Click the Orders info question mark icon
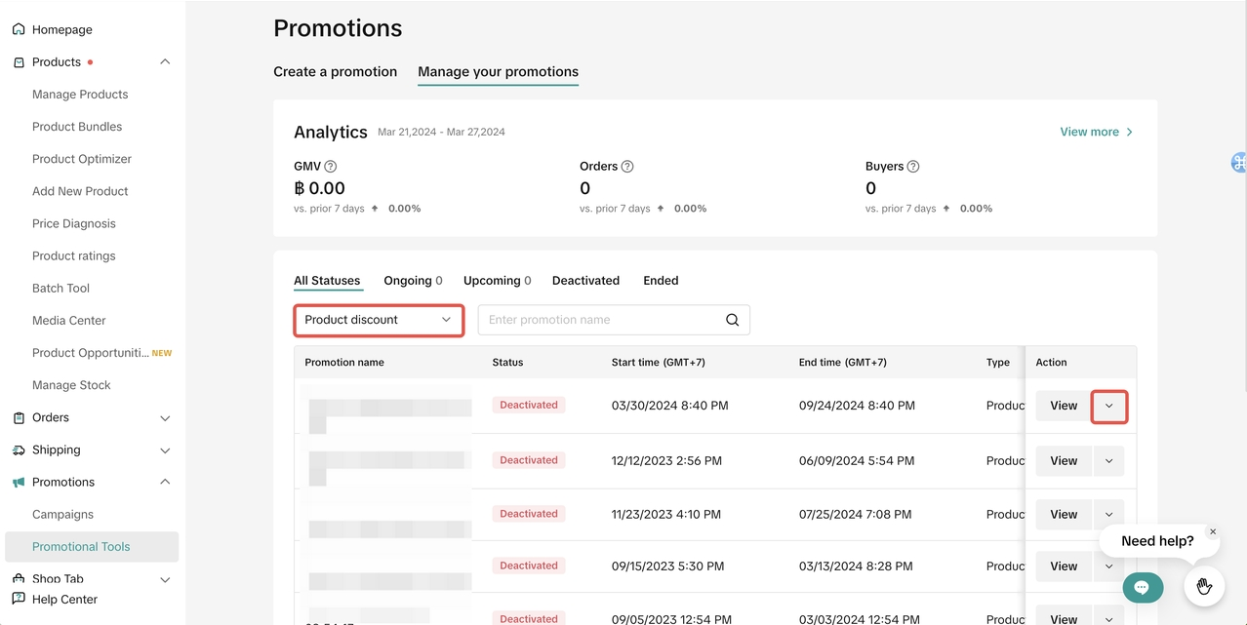Viewport: 1247px width, 625px height. [627, 167]
